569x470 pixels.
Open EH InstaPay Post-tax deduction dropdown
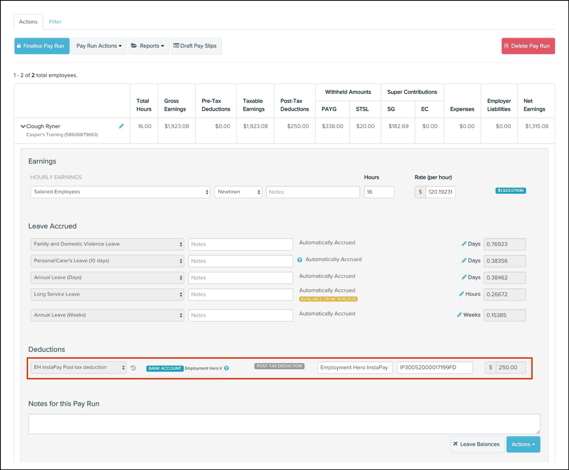pos(78,367)
